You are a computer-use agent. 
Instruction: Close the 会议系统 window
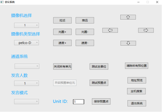[x=157, y=2]
